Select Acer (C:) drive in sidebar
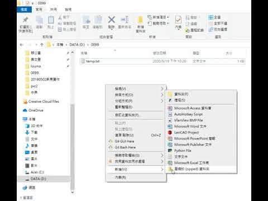The height and width of the screenshot is (201, 268). coord(35,173)
